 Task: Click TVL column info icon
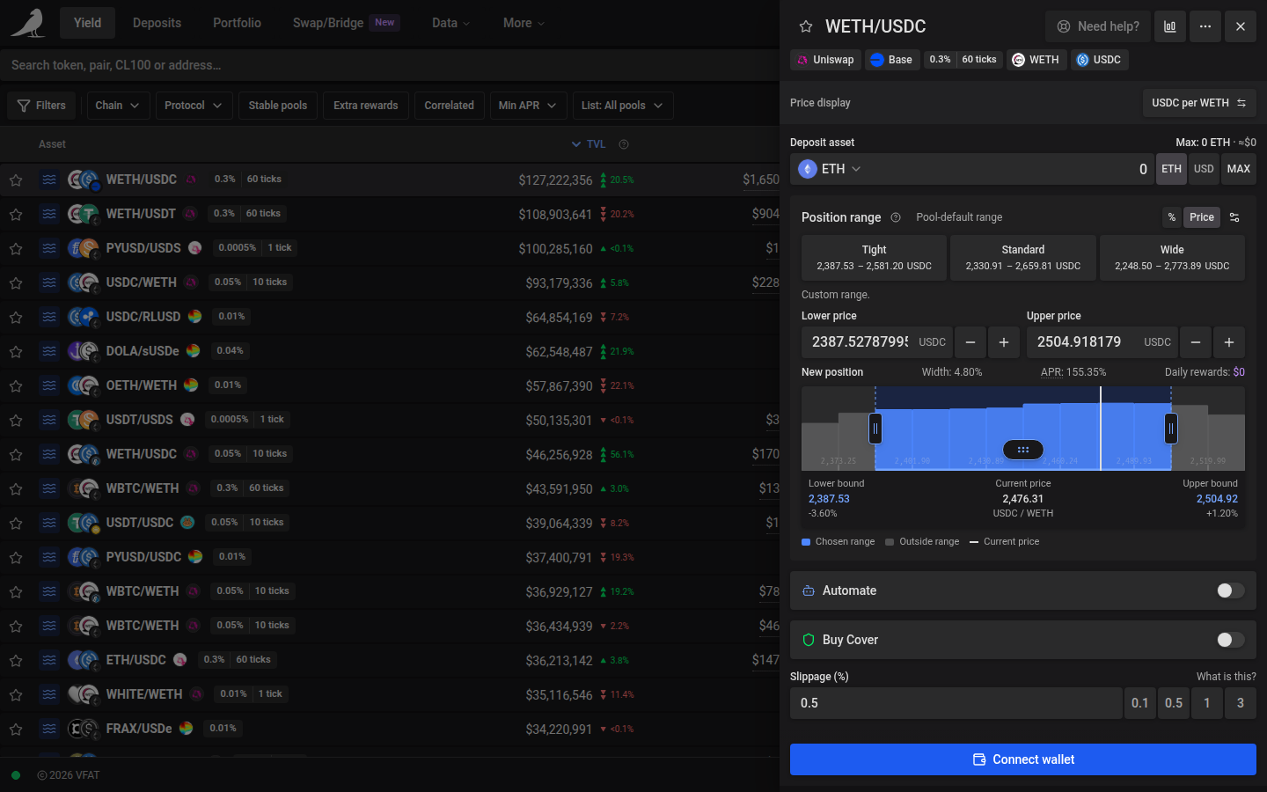click(x=624, y=144)
